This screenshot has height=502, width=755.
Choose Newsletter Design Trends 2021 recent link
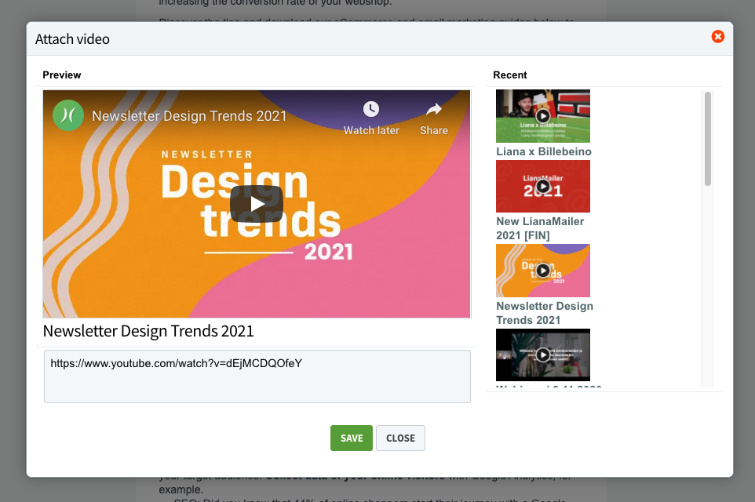click(545, 313)
